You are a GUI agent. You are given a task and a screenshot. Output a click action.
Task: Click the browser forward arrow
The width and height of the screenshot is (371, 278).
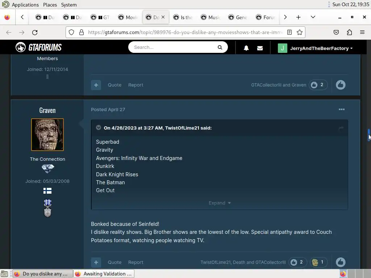pyautogui.click(x=22, y=32)
